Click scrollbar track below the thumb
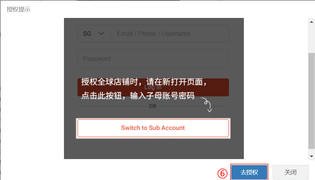Screen dimensions: 315x180 [x=311, y=151]
